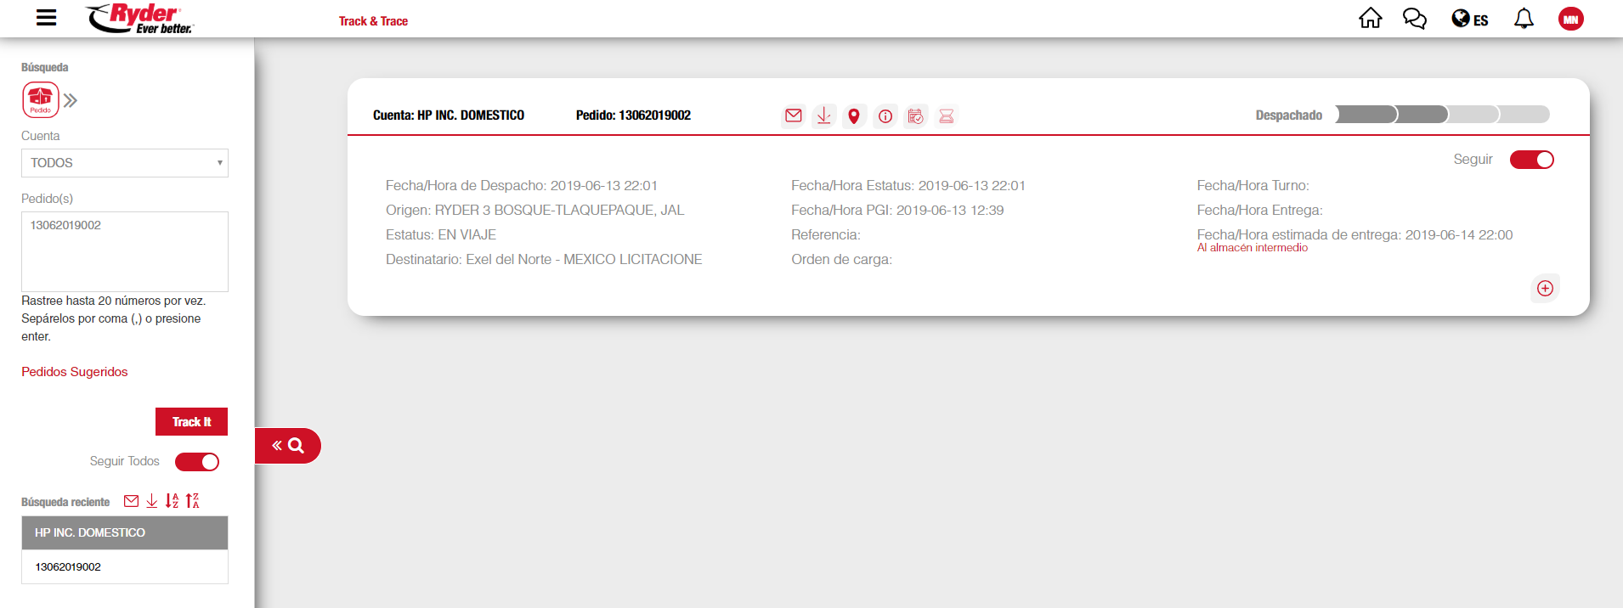Viewport: 1623px width, 608px height.
Task: Expand order details with the plus icon
Action: 1545,288
